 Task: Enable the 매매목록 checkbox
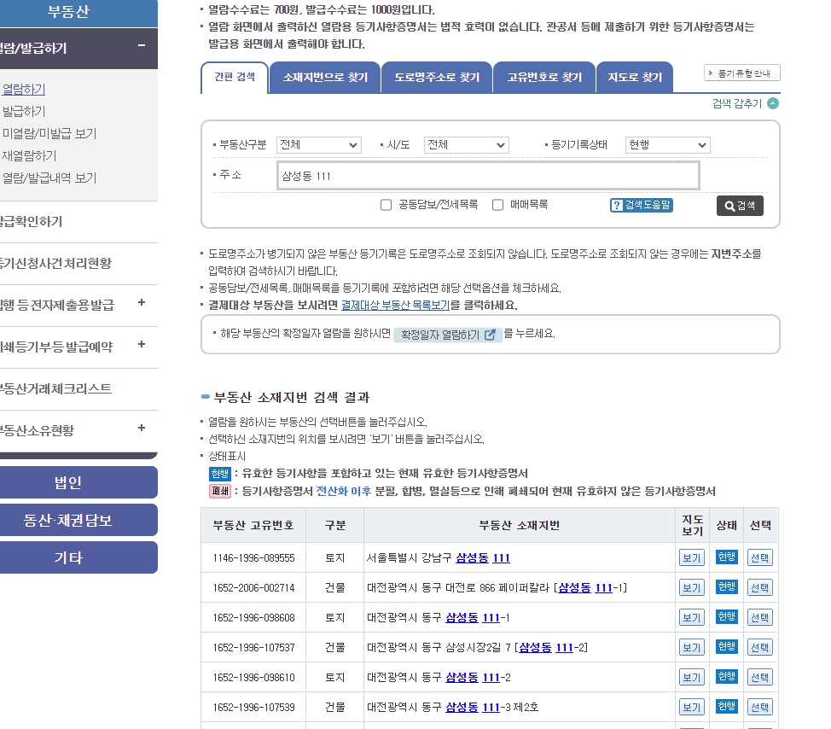(x=497, y=205)
